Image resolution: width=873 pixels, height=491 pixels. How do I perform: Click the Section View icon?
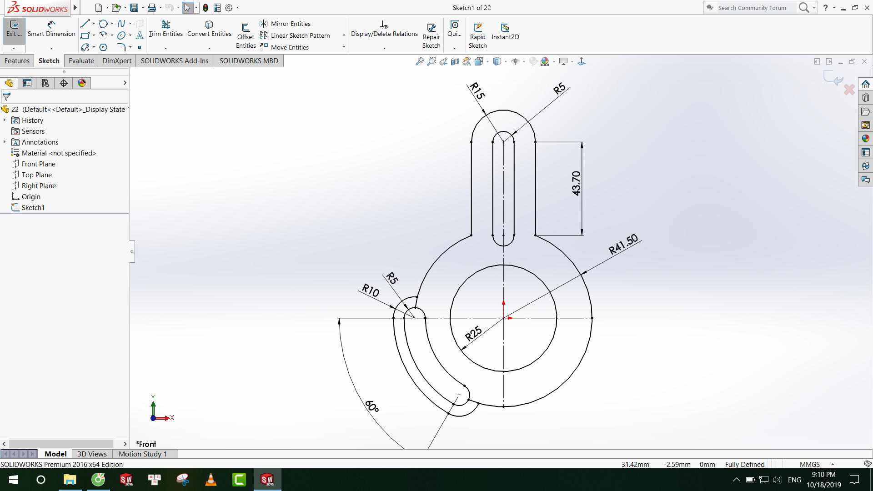(455, 61)
